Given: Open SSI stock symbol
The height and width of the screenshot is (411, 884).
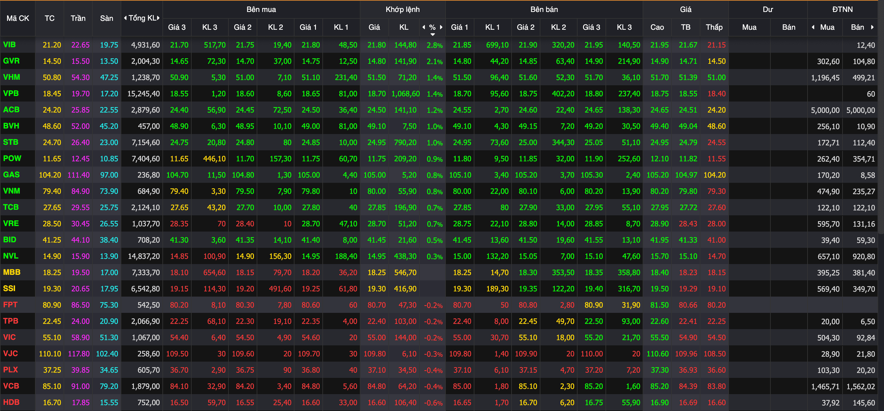Looking at the screenshot, I should click(9, 289).
